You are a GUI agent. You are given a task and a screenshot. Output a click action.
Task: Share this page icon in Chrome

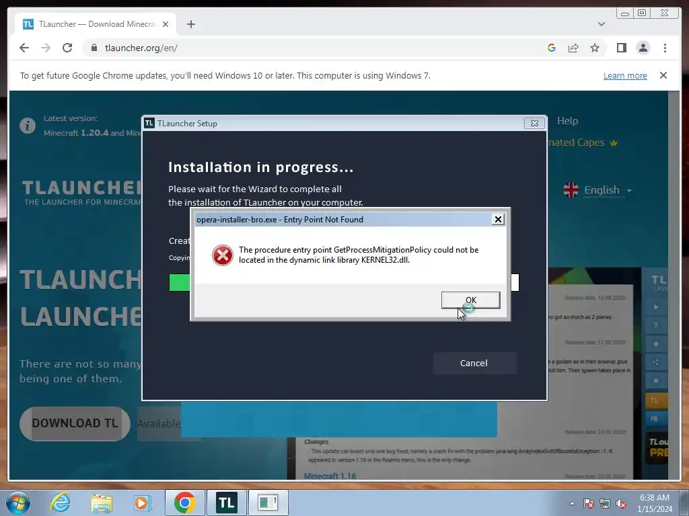(573, 48)
